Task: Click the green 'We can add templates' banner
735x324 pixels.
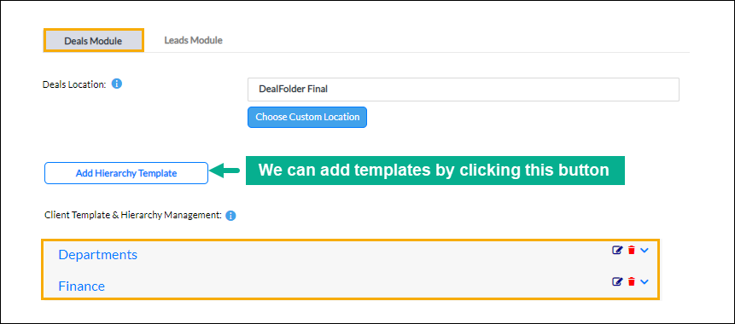Action: (435, 171)
